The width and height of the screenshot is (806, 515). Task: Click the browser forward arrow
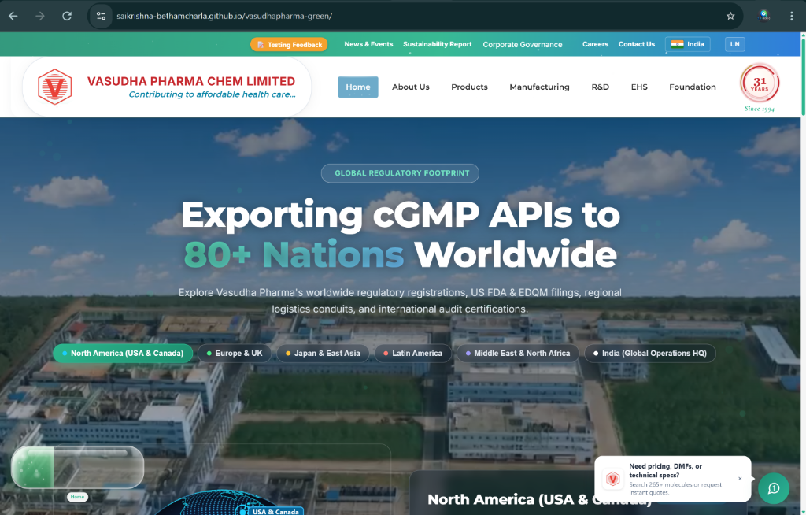point(40,16)
